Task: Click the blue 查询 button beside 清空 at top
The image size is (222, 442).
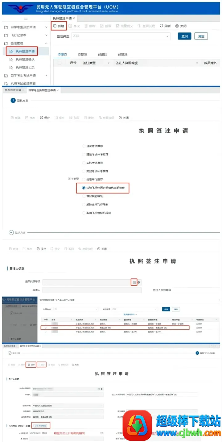Action: pyautogui.click(x=184, y=36)
